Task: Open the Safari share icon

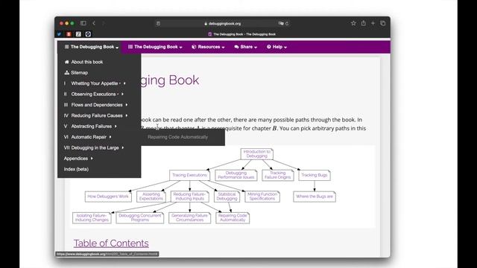Action: (x=363, y=23)
